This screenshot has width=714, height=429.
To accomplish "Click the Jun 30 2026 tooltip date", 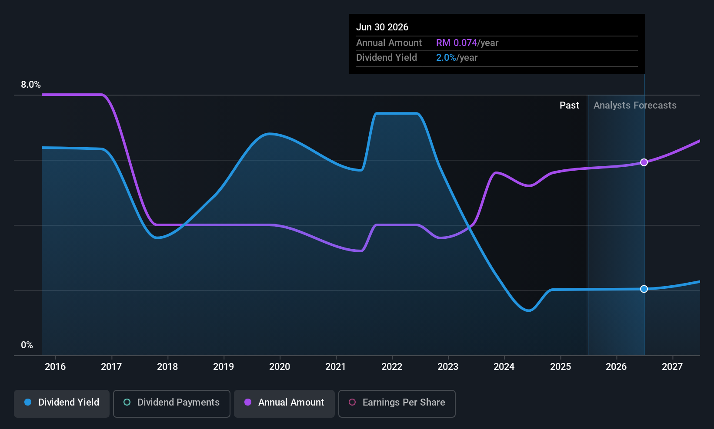I will point(382,27).
